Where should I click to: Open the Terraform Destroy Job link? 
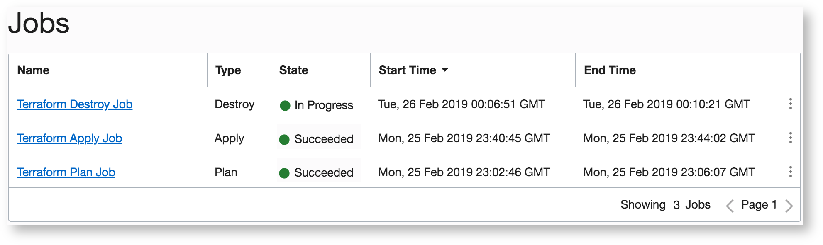click(x=75, y=104)
